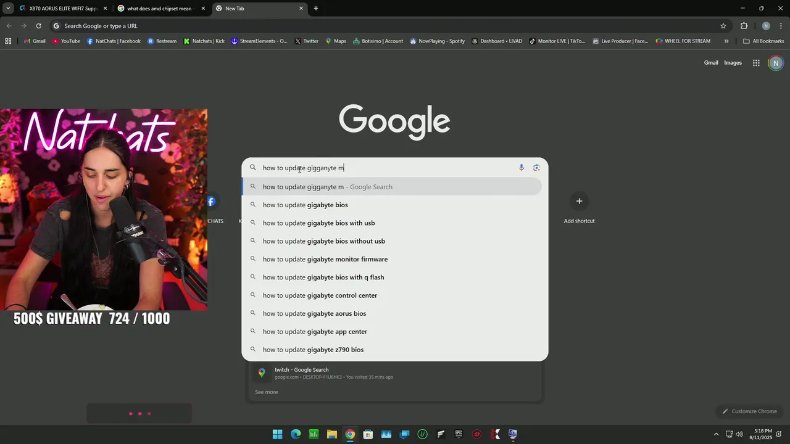Screen dimensions: 790x444
Task: Open Google Lens image search icon
Action: point(536,168)
